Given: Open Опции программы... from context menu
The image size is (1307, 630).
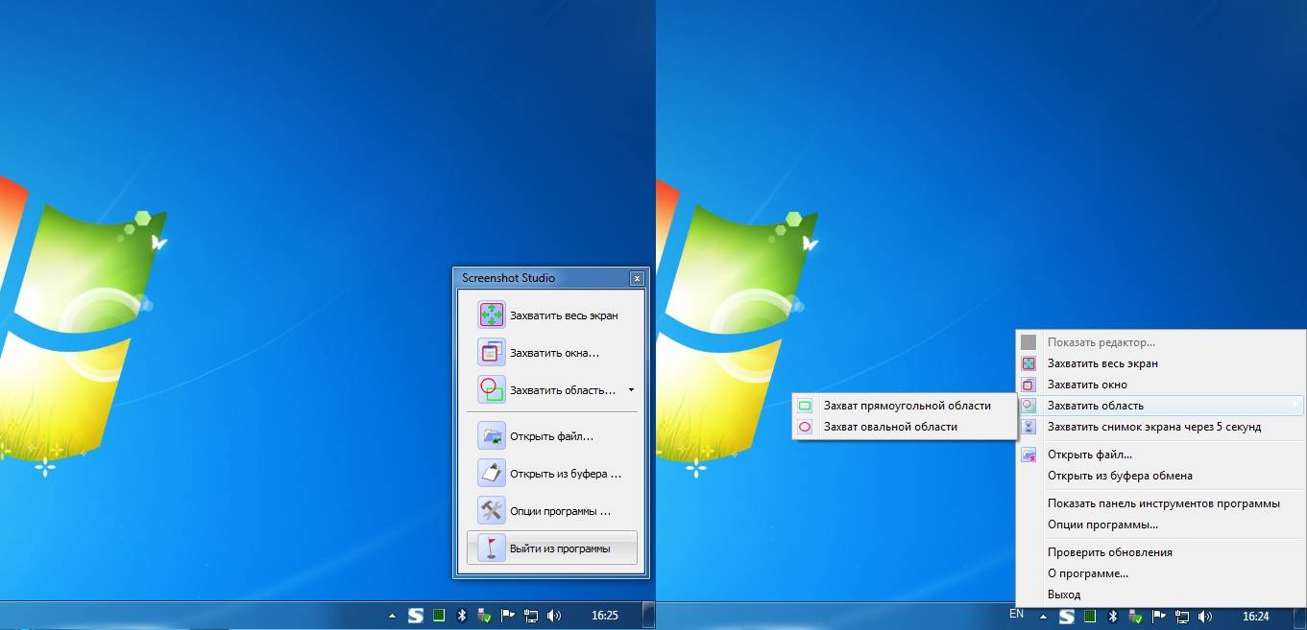Looking at the screenshot, I should pyautogui.click(x=1160, y=525).
